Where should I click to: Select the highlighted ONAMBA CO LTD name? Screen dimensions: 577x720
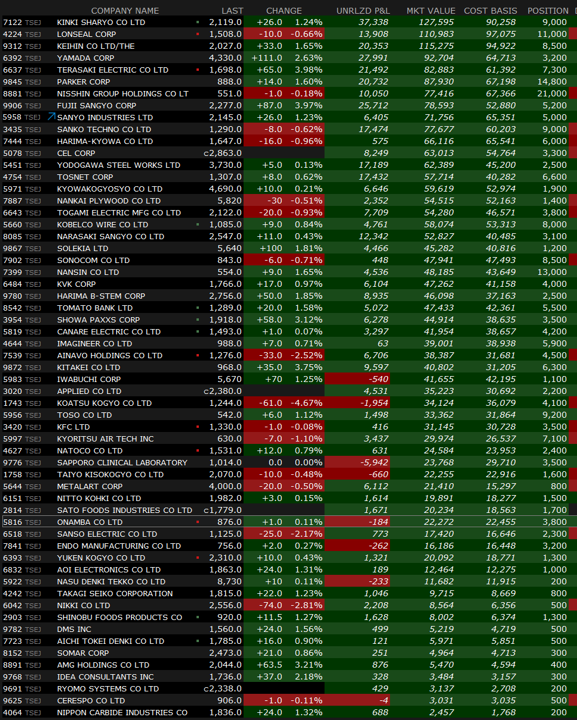[90, 522]
